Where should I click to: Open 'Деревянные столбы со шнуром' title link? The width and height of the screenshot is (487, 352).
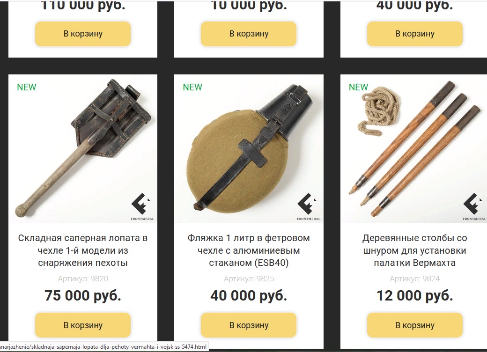tap(414, 250)
